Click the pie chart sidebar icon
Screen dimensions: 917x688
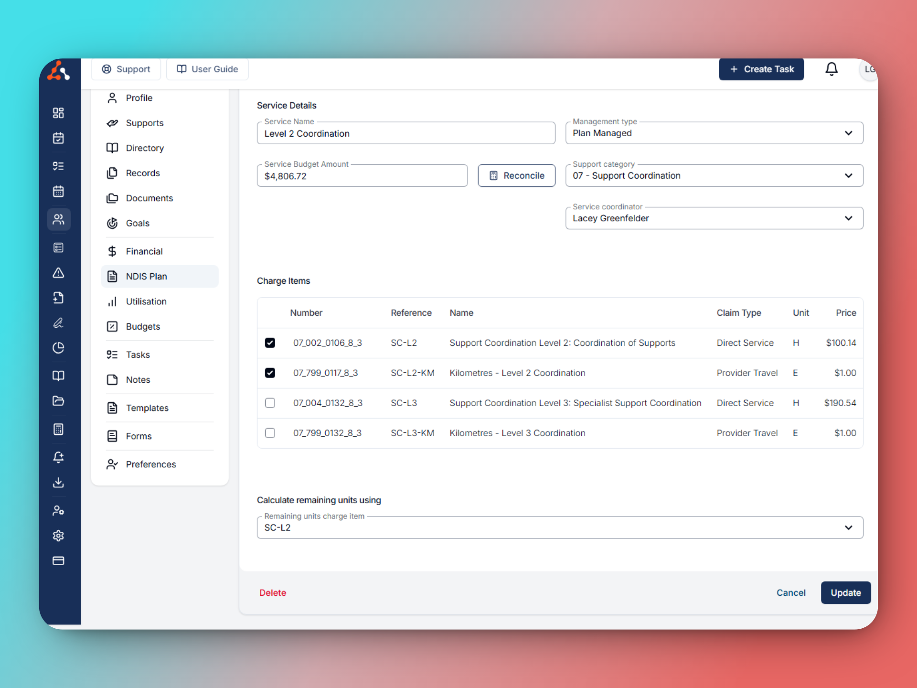click(58, 348)
